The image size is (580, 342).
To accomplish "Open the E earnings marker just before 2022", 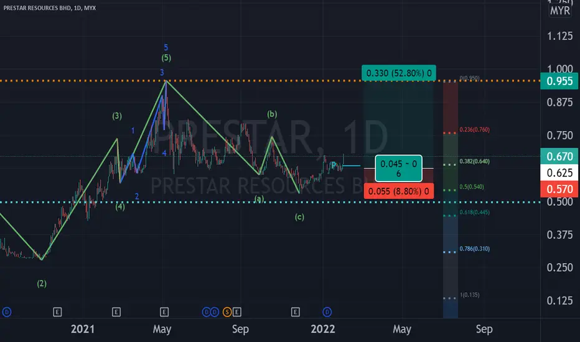I will point(295,312).
